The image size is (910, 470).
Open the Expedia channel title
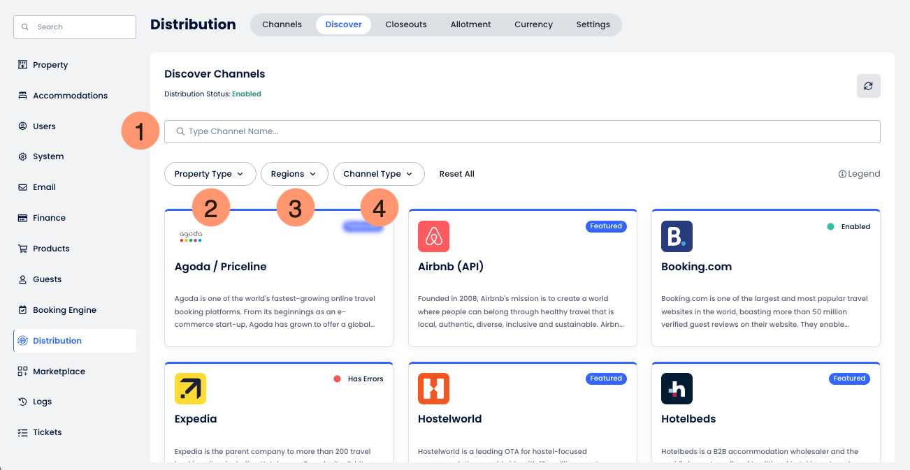[x=196, y=419]
